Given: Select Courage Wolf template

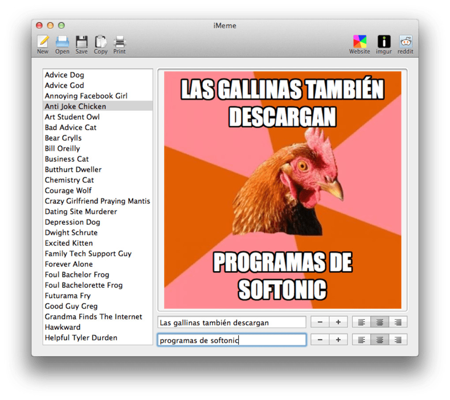Looking at the screenshot, I should 97,190.
